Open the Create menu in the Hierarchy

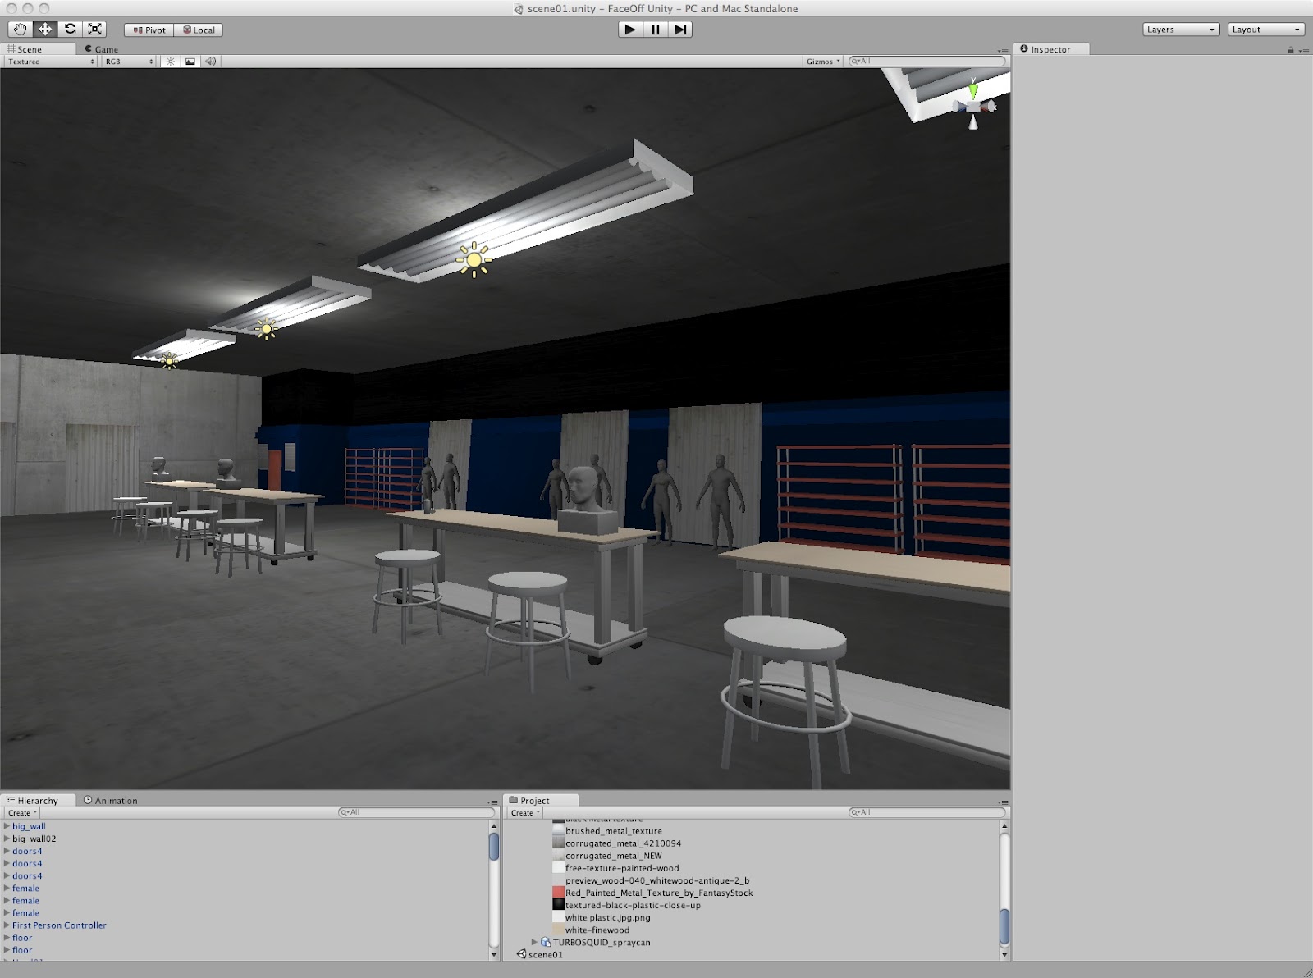point(20,812)
